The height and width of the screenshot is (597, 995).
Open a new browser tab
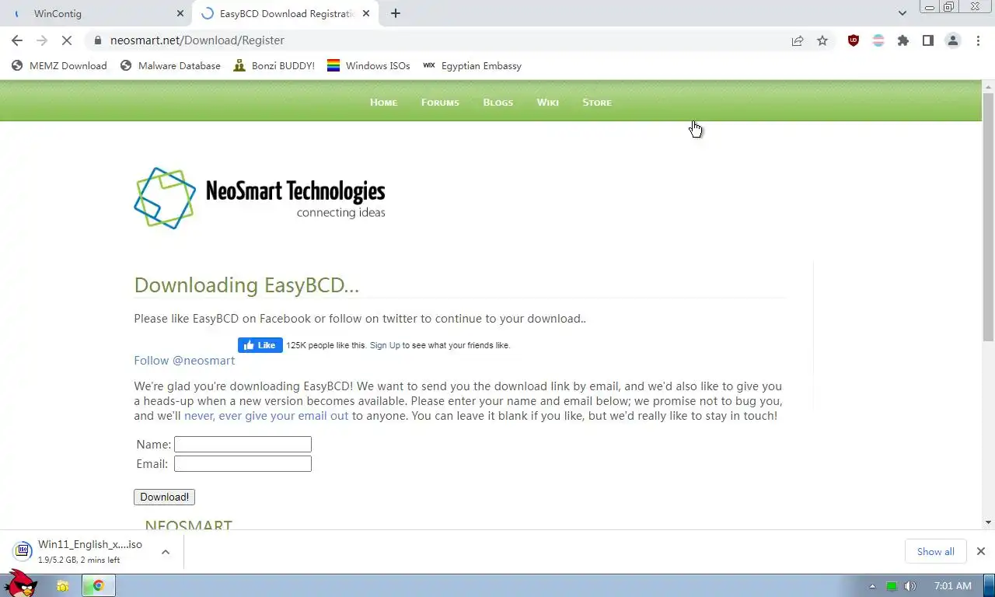(x=396, y=13)
